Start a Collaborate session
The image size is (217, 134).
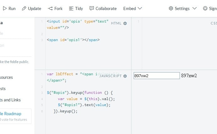tap(103, 8)
